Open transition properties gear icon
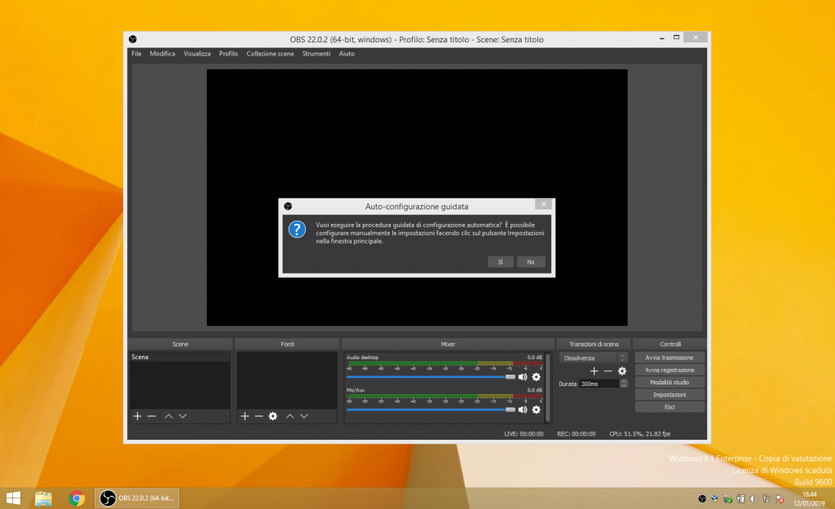This screenshot has height=509, width=835. pyautogui.click(x=622, y=371)
